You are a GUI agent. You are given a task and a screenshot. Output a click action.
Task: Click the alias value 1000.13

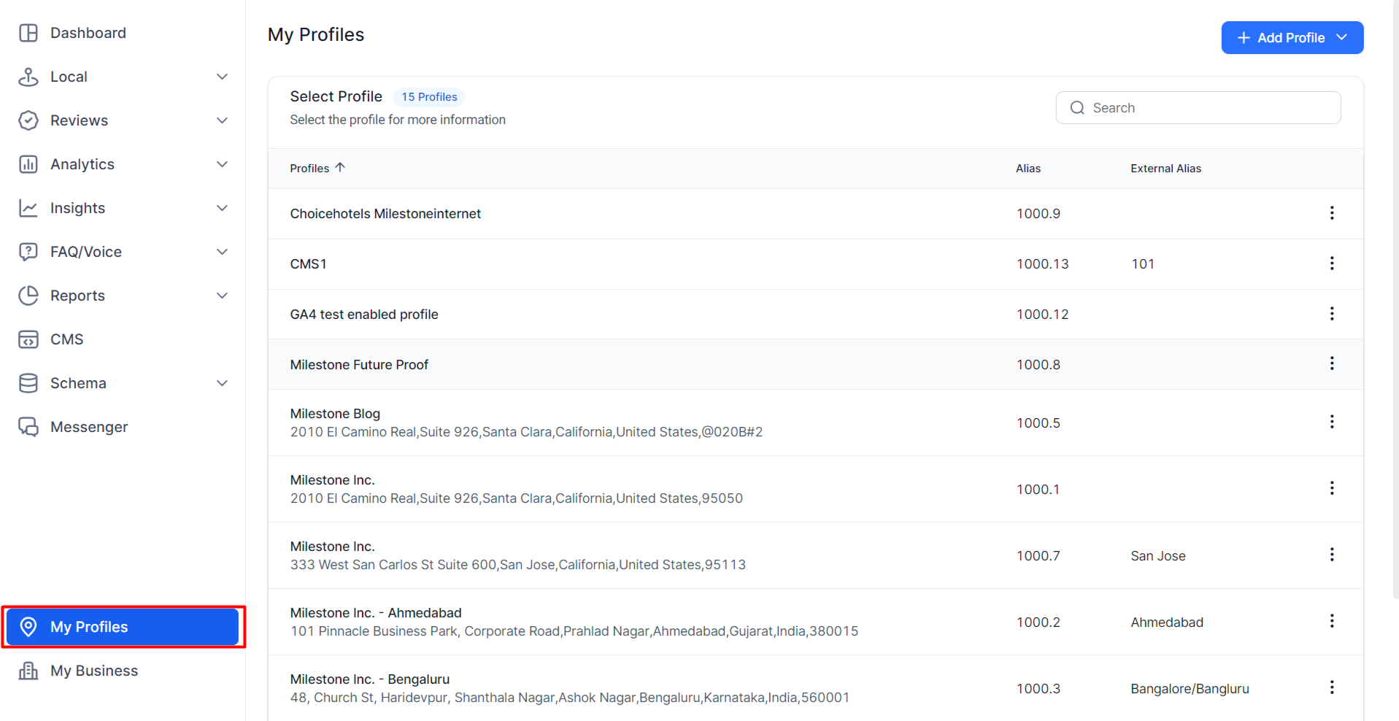pyautogui.click(x=1042, y=264)
